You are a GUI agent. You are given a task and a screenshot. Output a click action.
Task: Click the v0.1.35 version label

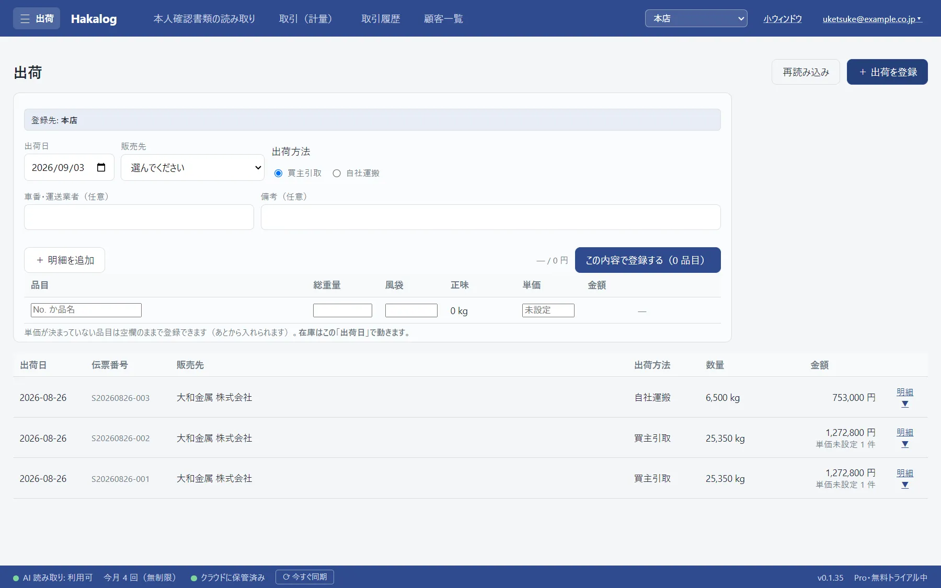[830, 578]
